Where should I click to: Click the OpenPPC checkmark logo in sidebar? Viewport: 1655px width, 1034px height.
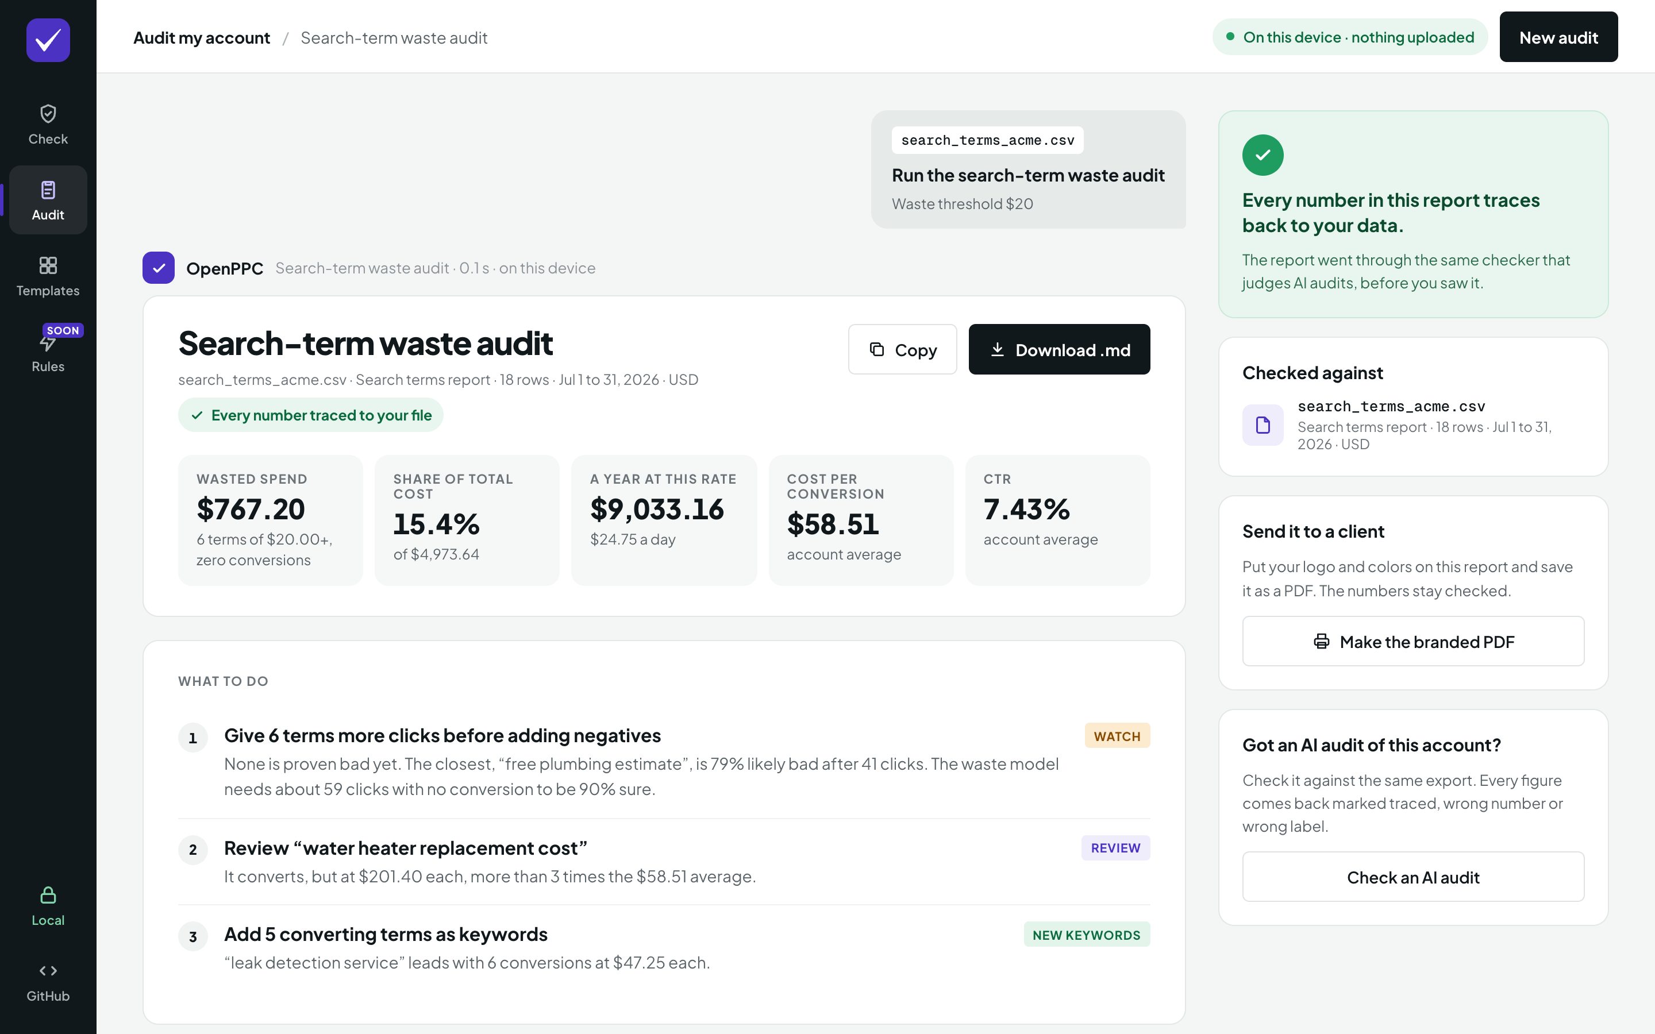click(48, 40)
